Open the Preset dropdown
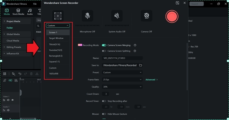The height and width of the screenshot is (120, 229). coord(122,72)
